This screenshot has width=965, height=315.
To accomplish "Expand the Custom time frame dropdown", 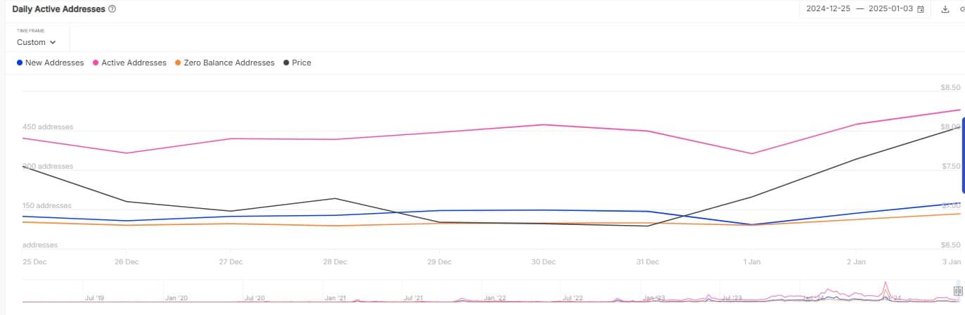I will pos(36,42).
